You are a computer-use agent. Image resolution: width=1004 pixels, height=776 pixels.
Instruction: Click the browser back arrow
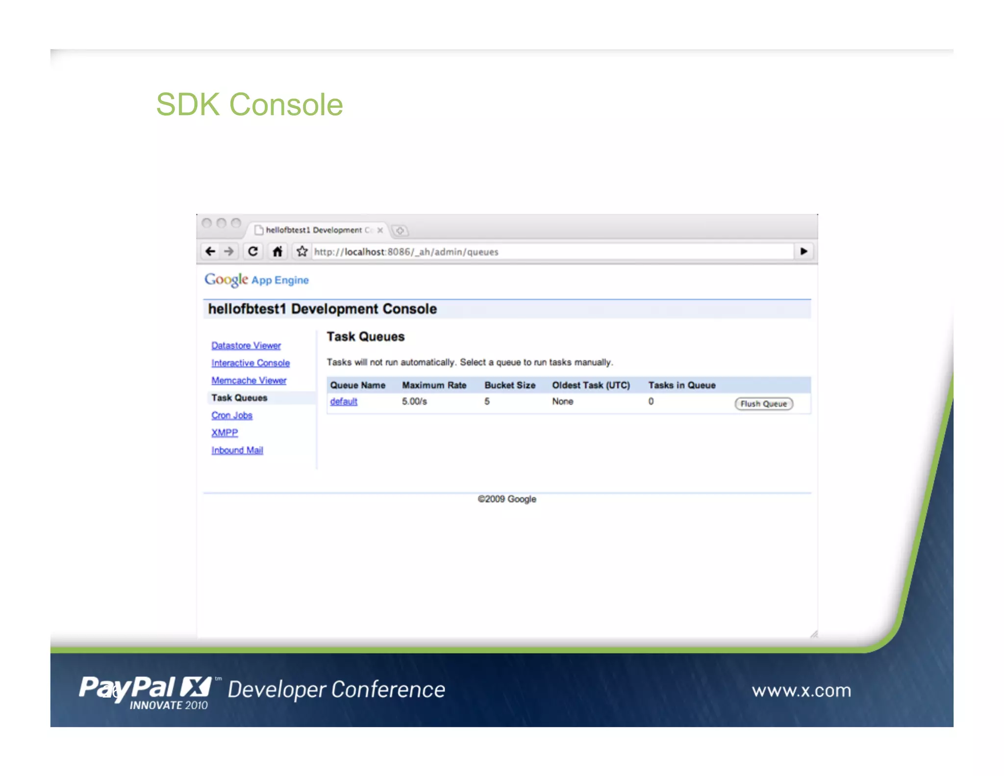[210, 252]
